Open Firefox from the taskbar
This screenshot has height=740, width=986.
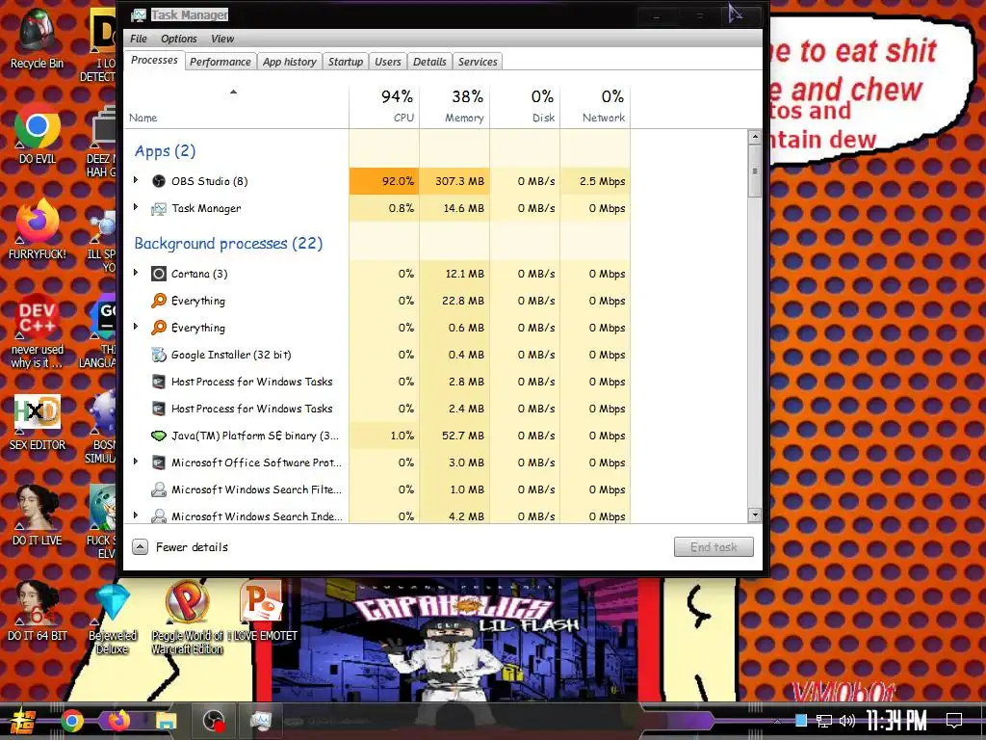point(118,721)
